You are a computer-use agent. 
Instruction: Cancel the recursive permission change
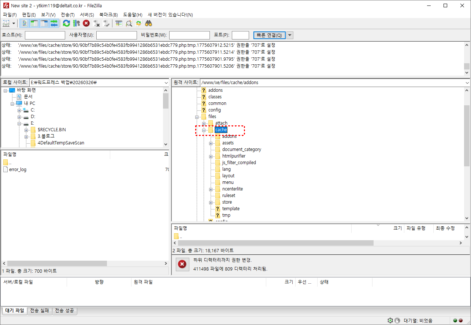pos(182,264)
